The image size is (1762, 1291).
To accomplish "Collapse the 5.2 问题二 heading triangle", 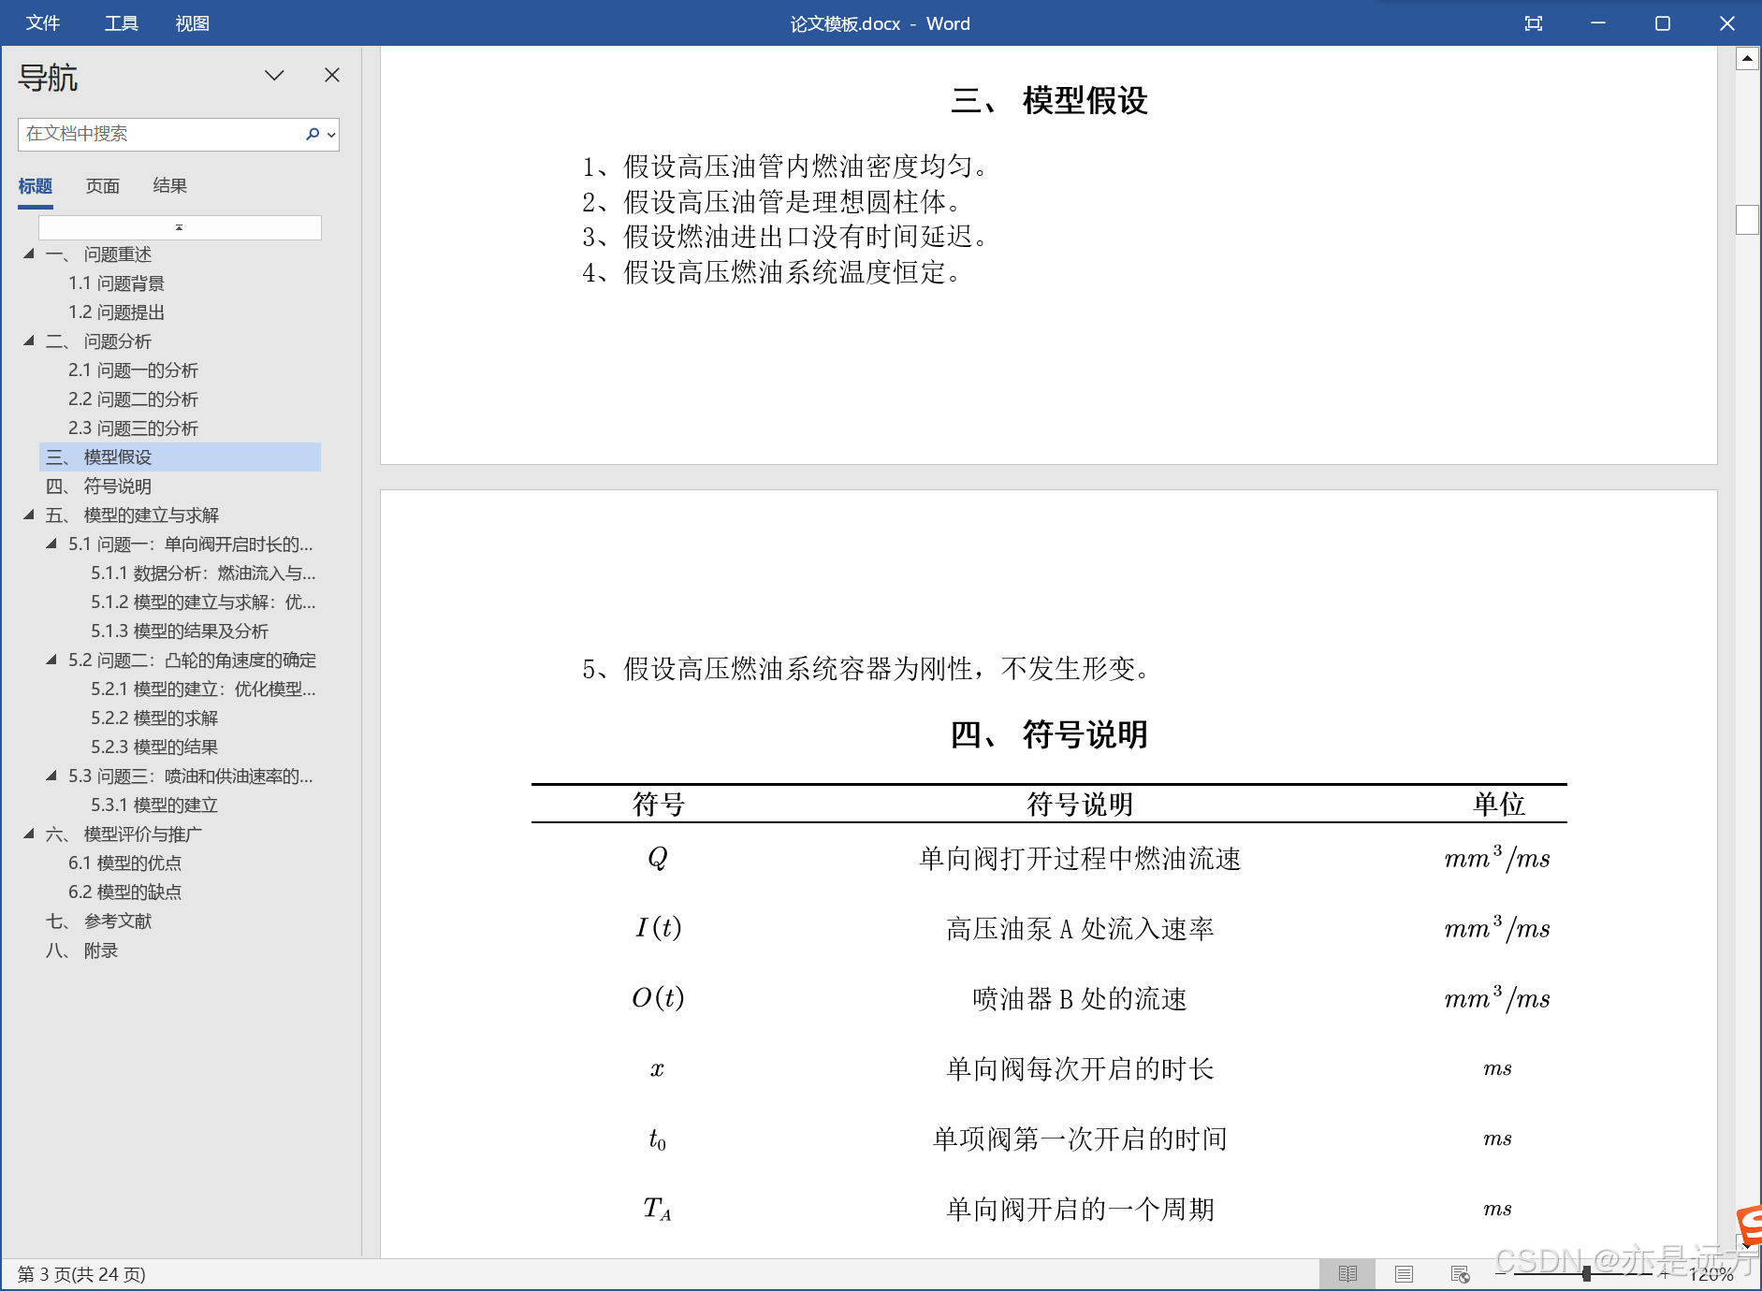I will tap(51, 660).
